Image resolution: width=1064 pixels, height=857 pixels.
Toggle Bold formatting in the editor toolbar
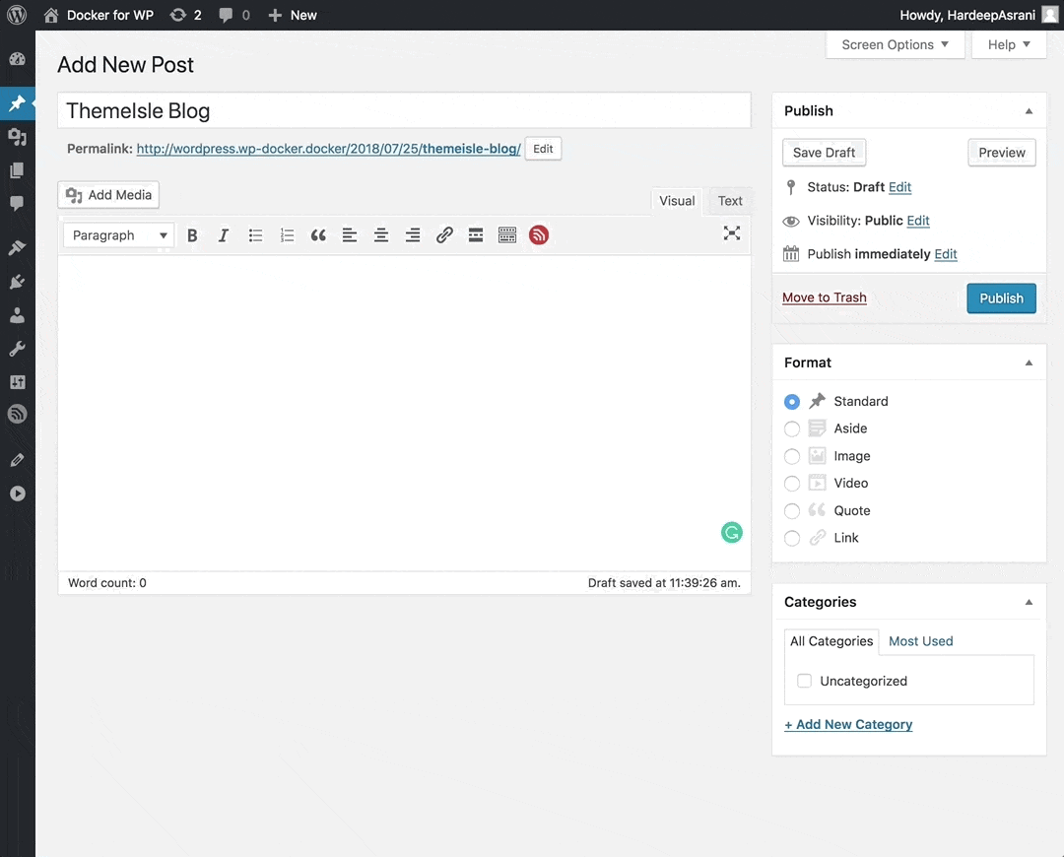tap(192, 234)
